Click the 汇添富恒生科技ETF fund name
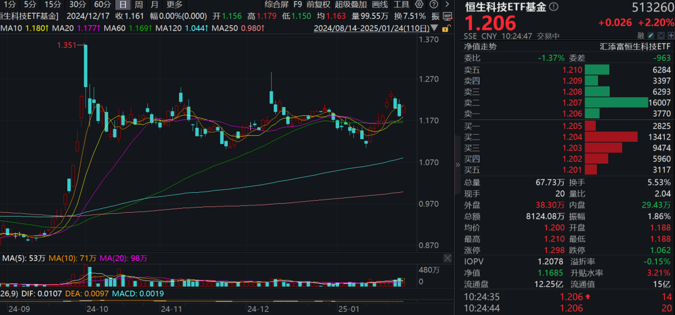 click(635, 47)
